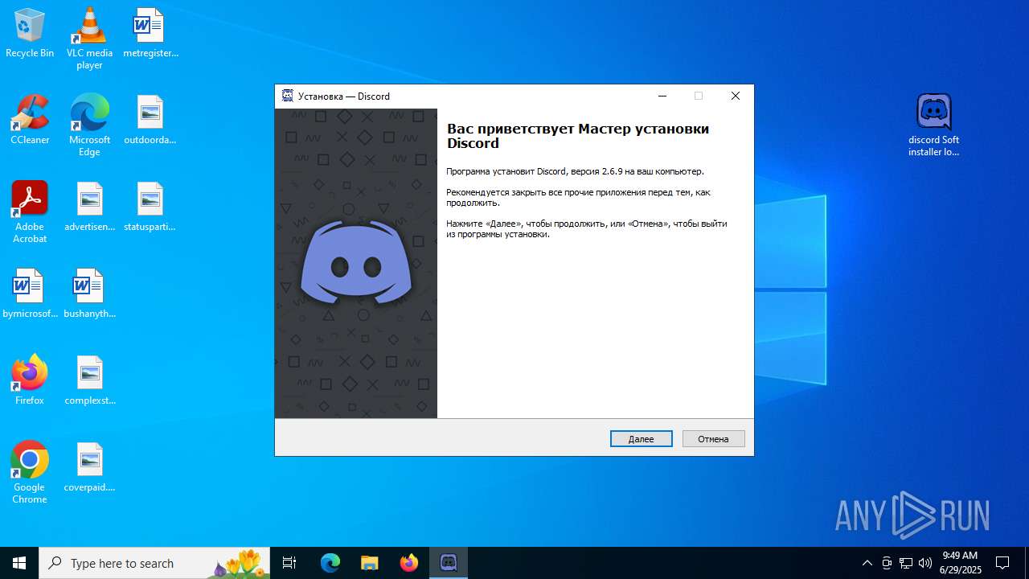Click the Отмена button in installer
The width and height of the screenshot is (1029, 579).
coord(713,439)
